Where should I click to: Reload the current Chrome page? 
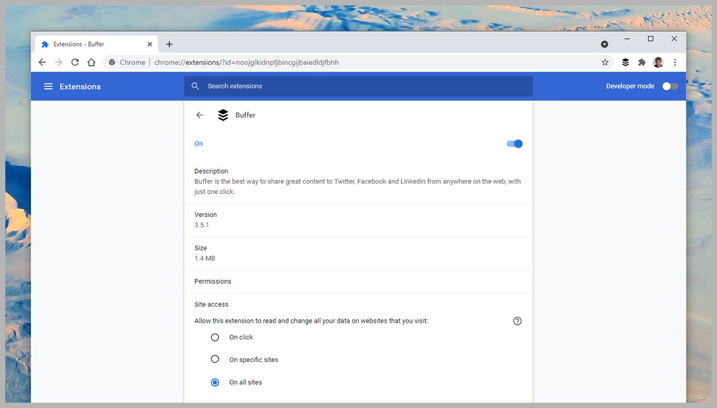(x=75, y=62)
